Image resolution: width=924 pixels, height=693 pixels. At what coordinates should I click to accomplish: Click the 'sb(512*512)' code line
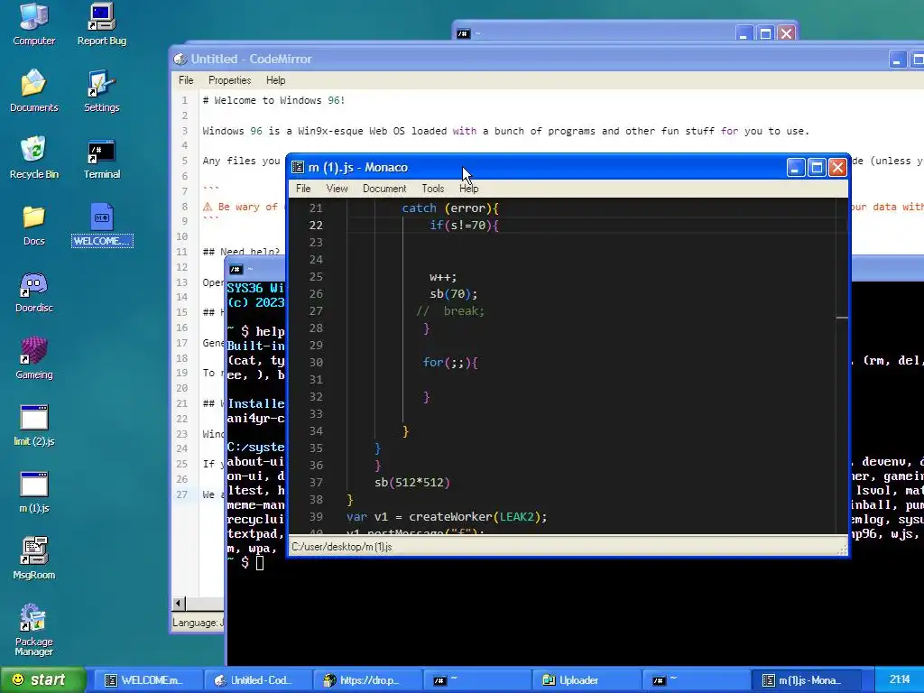coord(411,482)
